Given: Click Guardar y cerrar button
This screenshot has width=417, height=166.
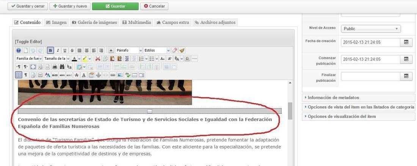Looking at the screenshot, I should 28,6.
